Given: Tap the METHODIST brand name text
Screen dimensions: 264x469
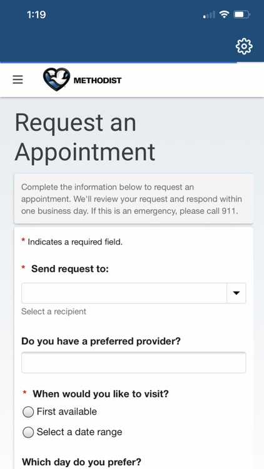Looking at the screenshot, I should pyautogui.click(x=98, y=81).
